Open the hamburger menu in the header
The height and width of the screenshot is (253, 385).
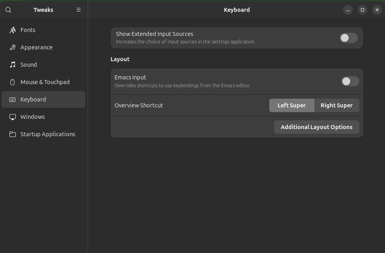pos(79,9)
